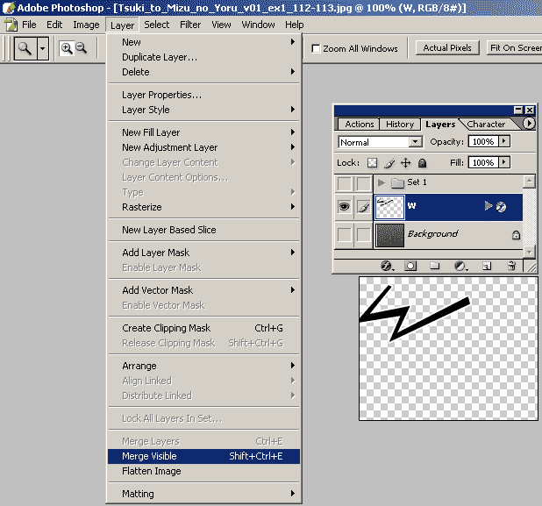Screen dimensions: 542x506
Task: Open the Opacity slider arrow
Action: 504,141
